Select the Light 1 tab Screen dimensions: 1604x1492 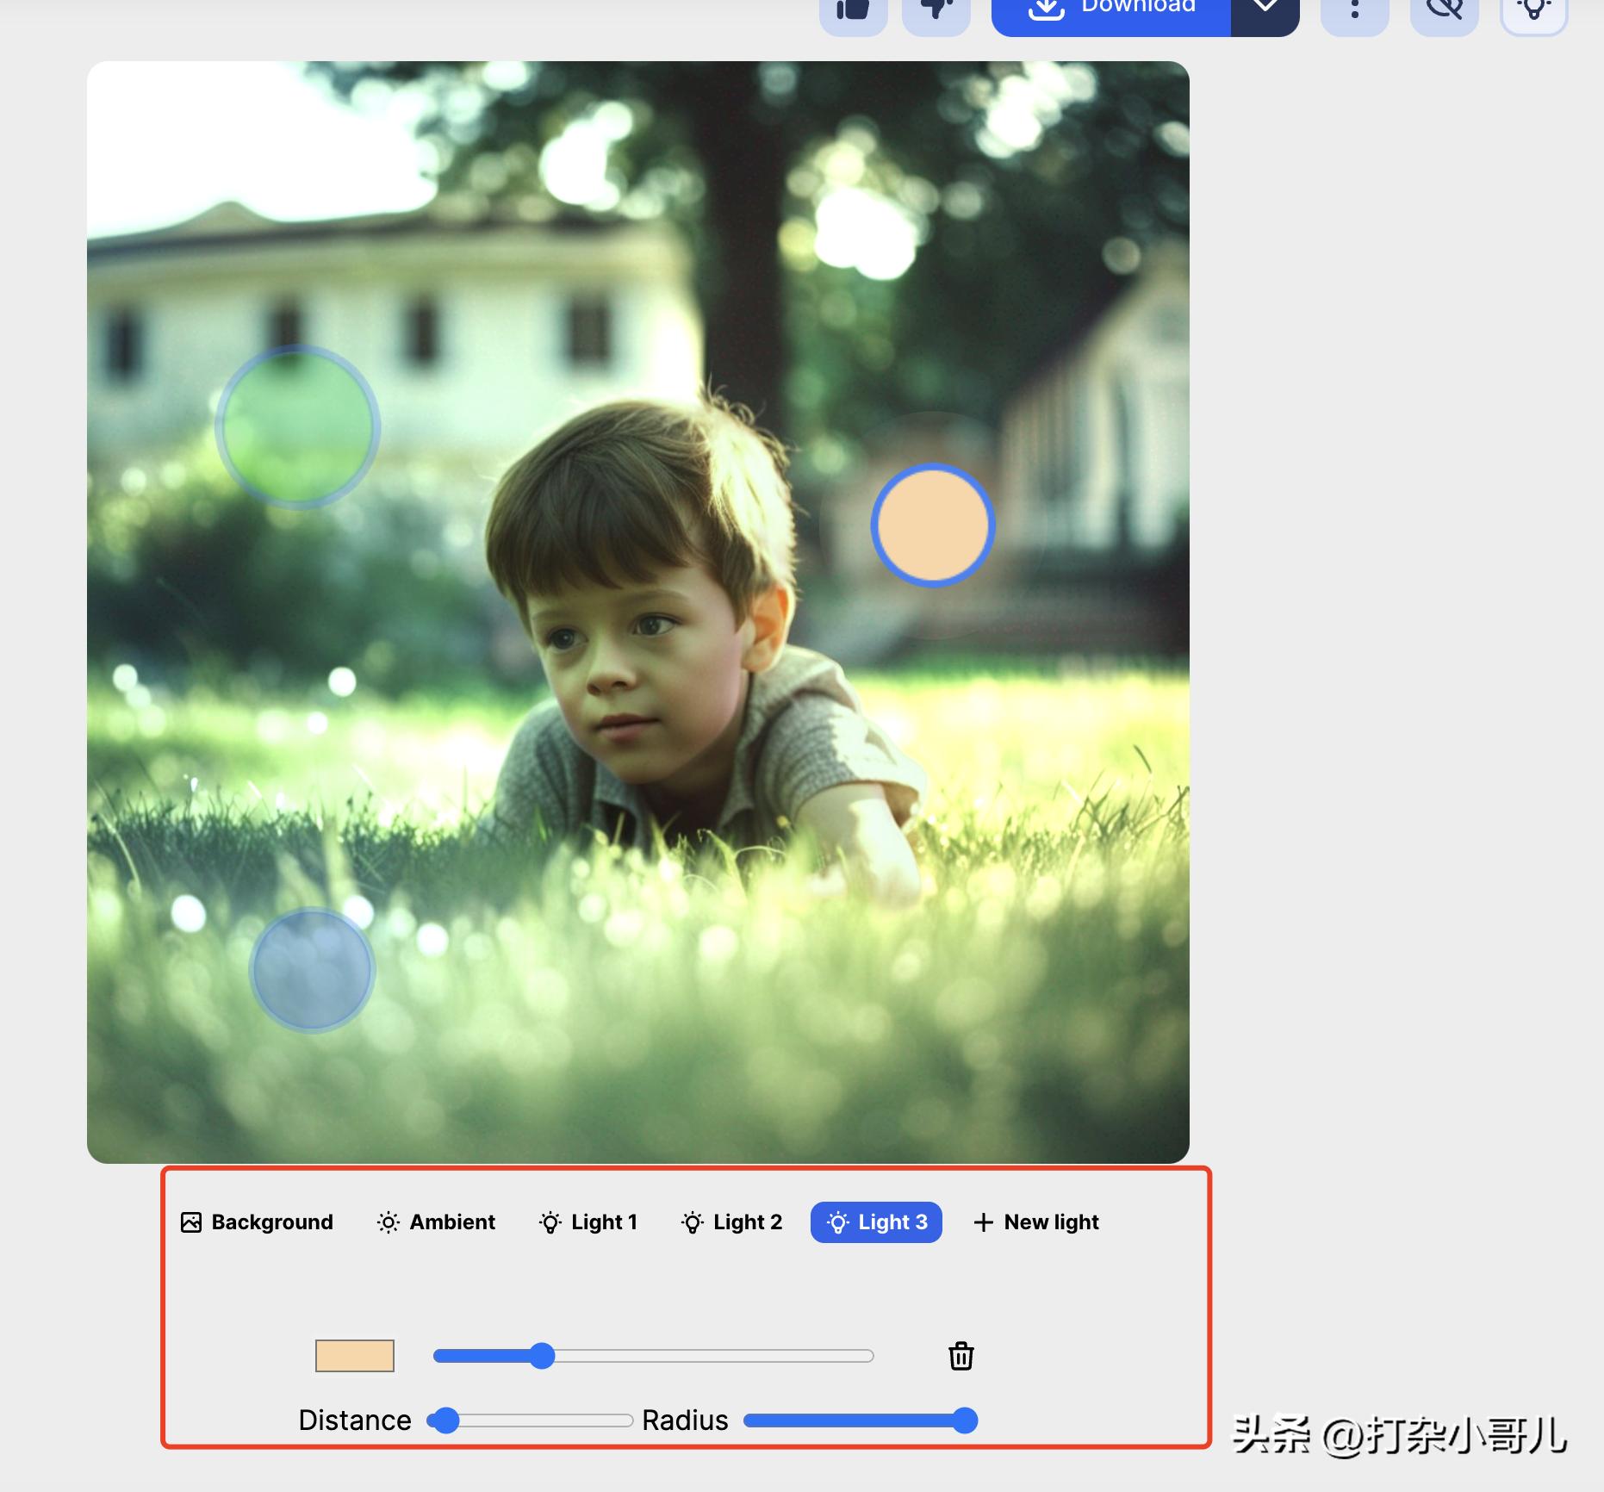tap(588, 1222)
